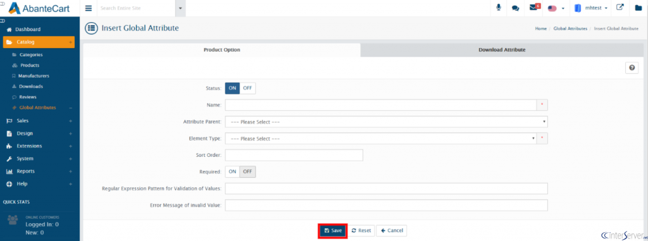Open the voice microphone icon
648x241 pixels.
pyautogui.click(x=499, y=8)
